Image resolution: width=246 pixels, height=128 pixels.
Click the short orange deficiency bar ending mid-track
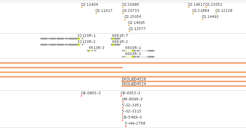coord(61,67)
